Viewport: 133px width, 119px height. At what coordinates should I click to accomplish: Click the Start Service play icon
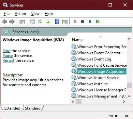75,21
